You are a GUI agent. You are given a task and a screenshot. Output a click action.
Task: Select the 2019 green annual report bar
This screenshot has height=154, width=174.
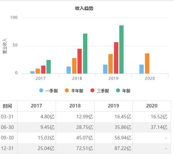click(121, 49)
